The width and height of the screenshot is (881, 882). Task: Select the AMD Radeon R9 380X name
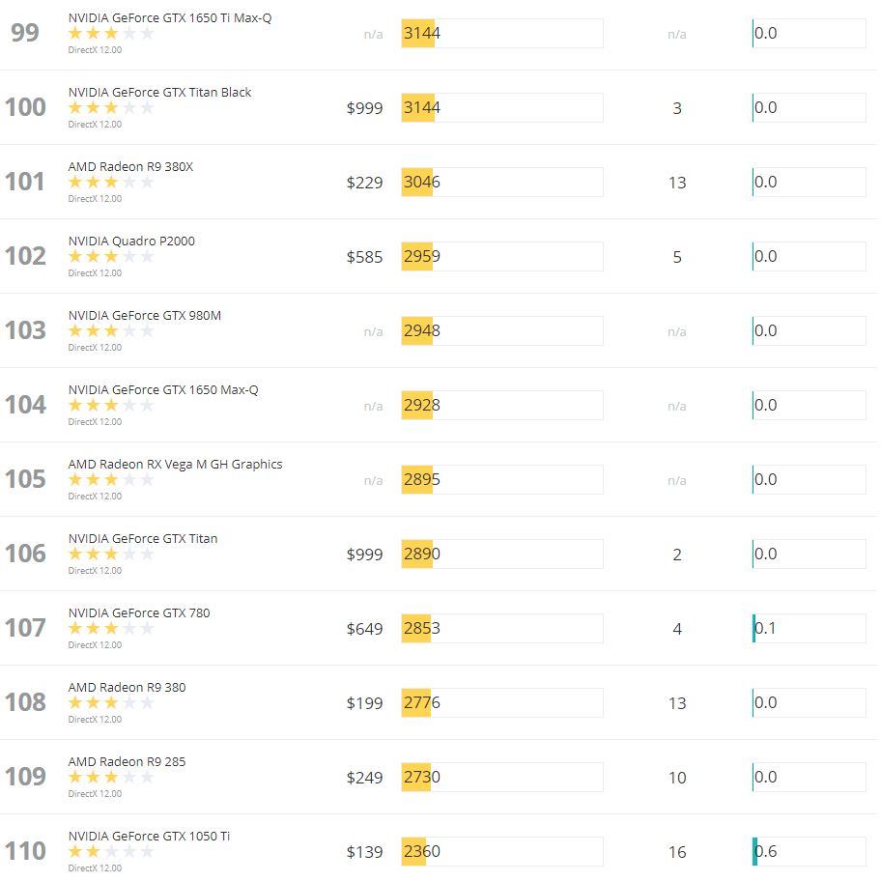pyautogui.click(x=130, y=166)
